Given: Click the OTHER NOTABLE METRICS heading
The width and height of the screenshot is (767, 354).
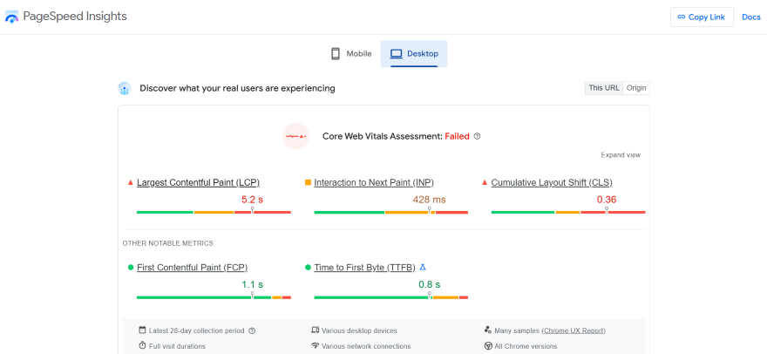Looking at the screenshot, I should 167,243.
